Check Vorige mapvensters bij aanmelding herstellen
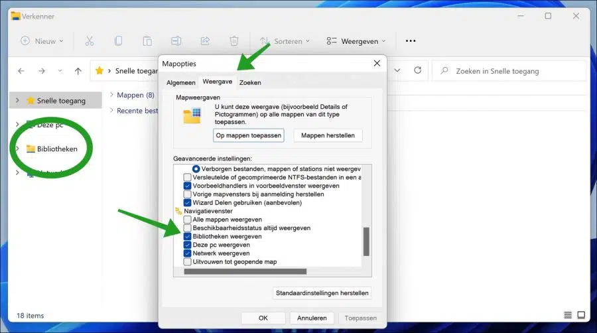This screenshot has width=597, height=333. click(187, 194)
